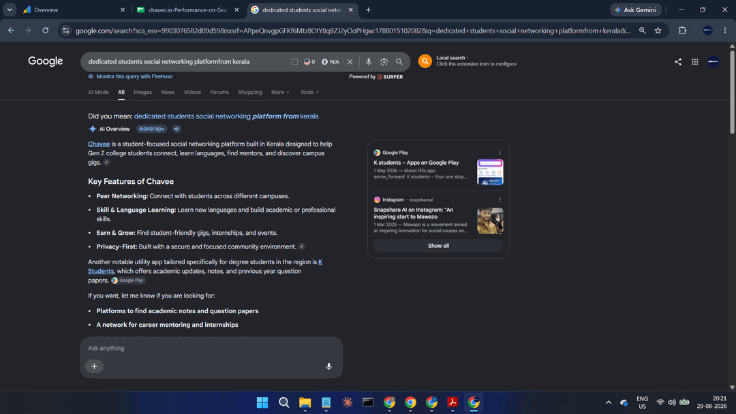Show hidden system tray icons
Viewport: 736px width, 414px height.
pyautogui.click(x=609, y=402)
